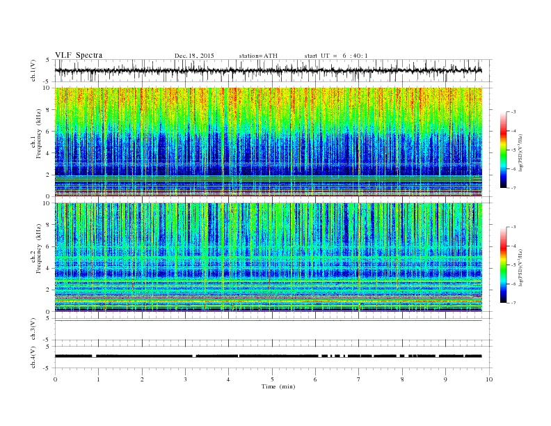The image size is (551, 426).
Task: Click time axis tick label "5"
Action: pos(272,379)
